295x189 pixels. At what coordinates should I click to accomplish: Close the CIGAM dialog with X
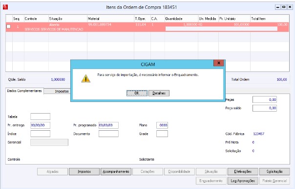pyautogui.click(x=219, y=63)
